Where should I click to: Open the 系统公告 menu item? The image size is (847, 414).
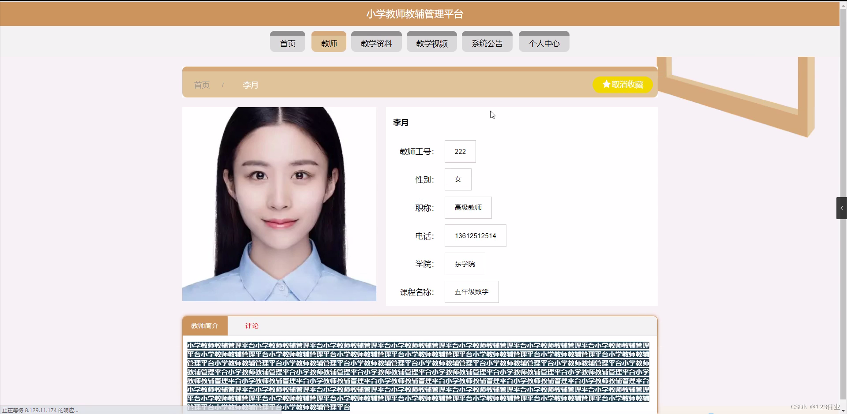pyautogui.click(x=487, y=42)
